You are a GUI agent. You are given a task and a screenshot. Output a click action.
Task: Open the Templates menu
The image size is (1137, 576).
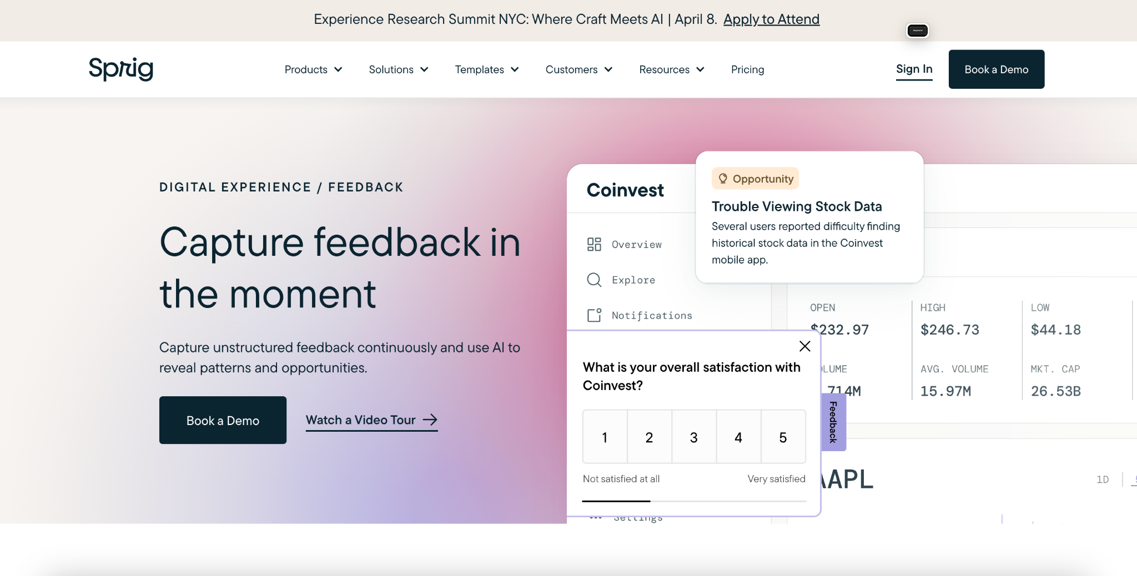pyautogui.click(x=487, y=69)
